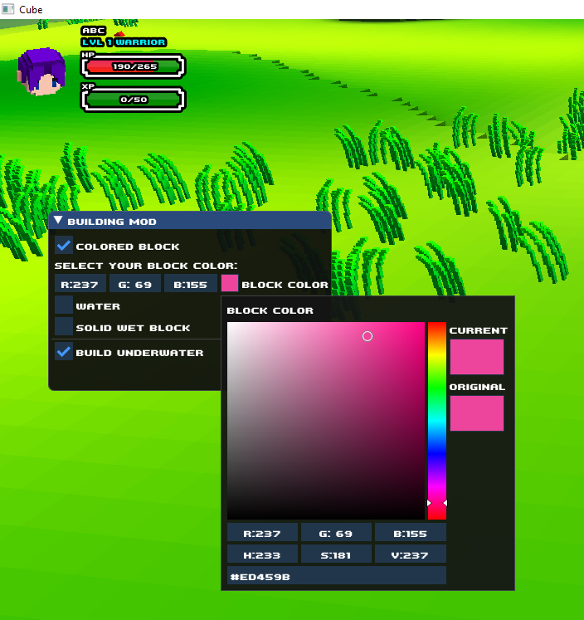Click the HP bar showing 190/265
The image size is (584, 620).
(134, 66)
